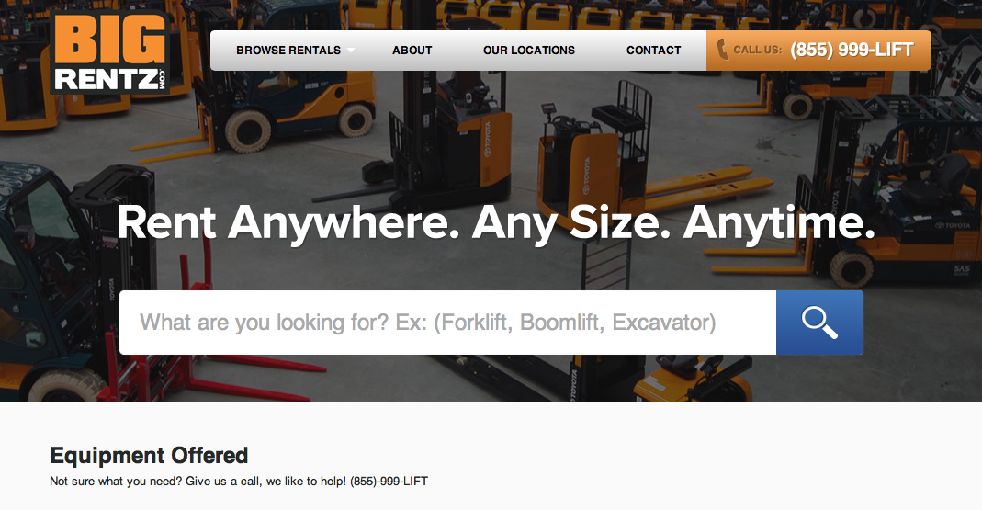The height and width of the screenshot is (510, 982).
Task: Click the Equipment Offered heading
Action: point(149,456)
